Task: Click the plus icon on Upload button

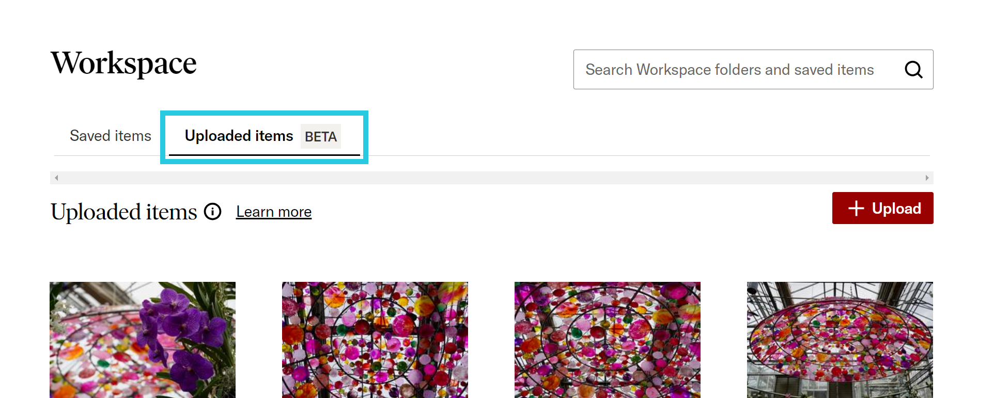Action: 856,208
